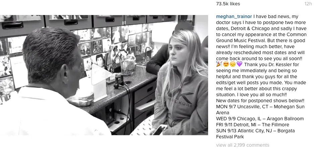Viewport: 314px width, 149px height.
Task: Click the 'Aragon Ballroom' Chicago date line
Action: 260,119
